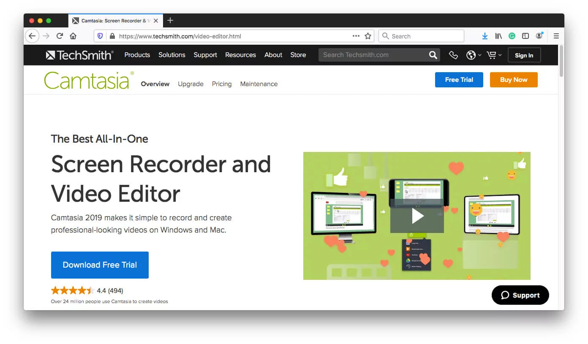The image size is (588, 344).
Task: Open the Firefox hamburger menu
Action: [x=556, y=36]
